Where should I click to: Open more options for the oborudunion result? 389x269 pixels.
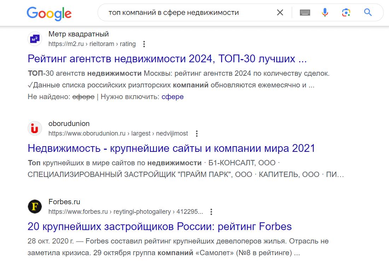(197, 134)
